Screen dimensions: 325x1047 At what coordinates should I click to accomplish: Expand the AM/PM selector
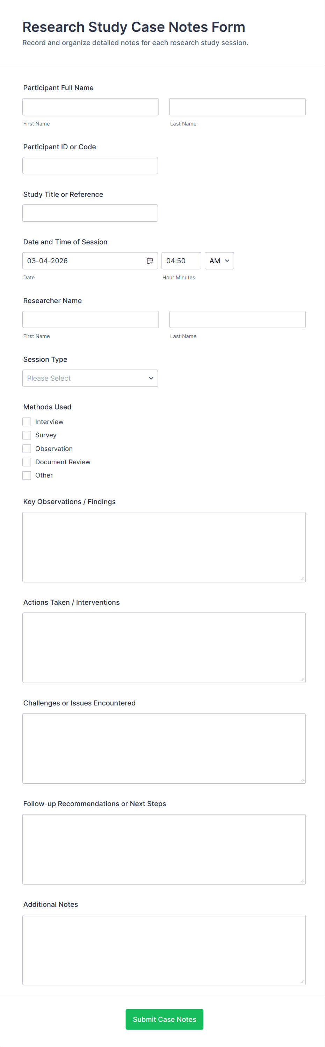pyautogui.click(x=219, y=260)
